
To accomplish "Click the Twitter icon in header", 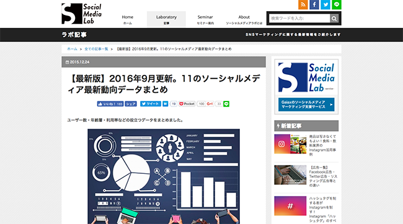I will [325, 4].
